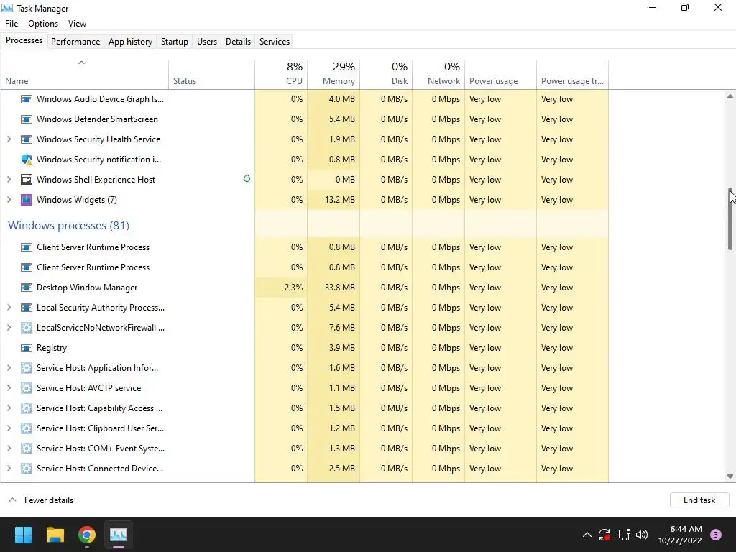Viewport: 736px width, 552px height.
Task: Open the notification center badge
Action: 716,535
